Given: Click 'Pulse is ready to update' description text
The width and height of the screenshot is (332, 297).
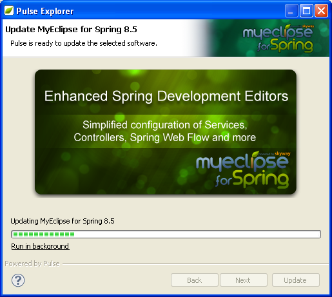Looking at the screenshot, I should pos(84,43).
